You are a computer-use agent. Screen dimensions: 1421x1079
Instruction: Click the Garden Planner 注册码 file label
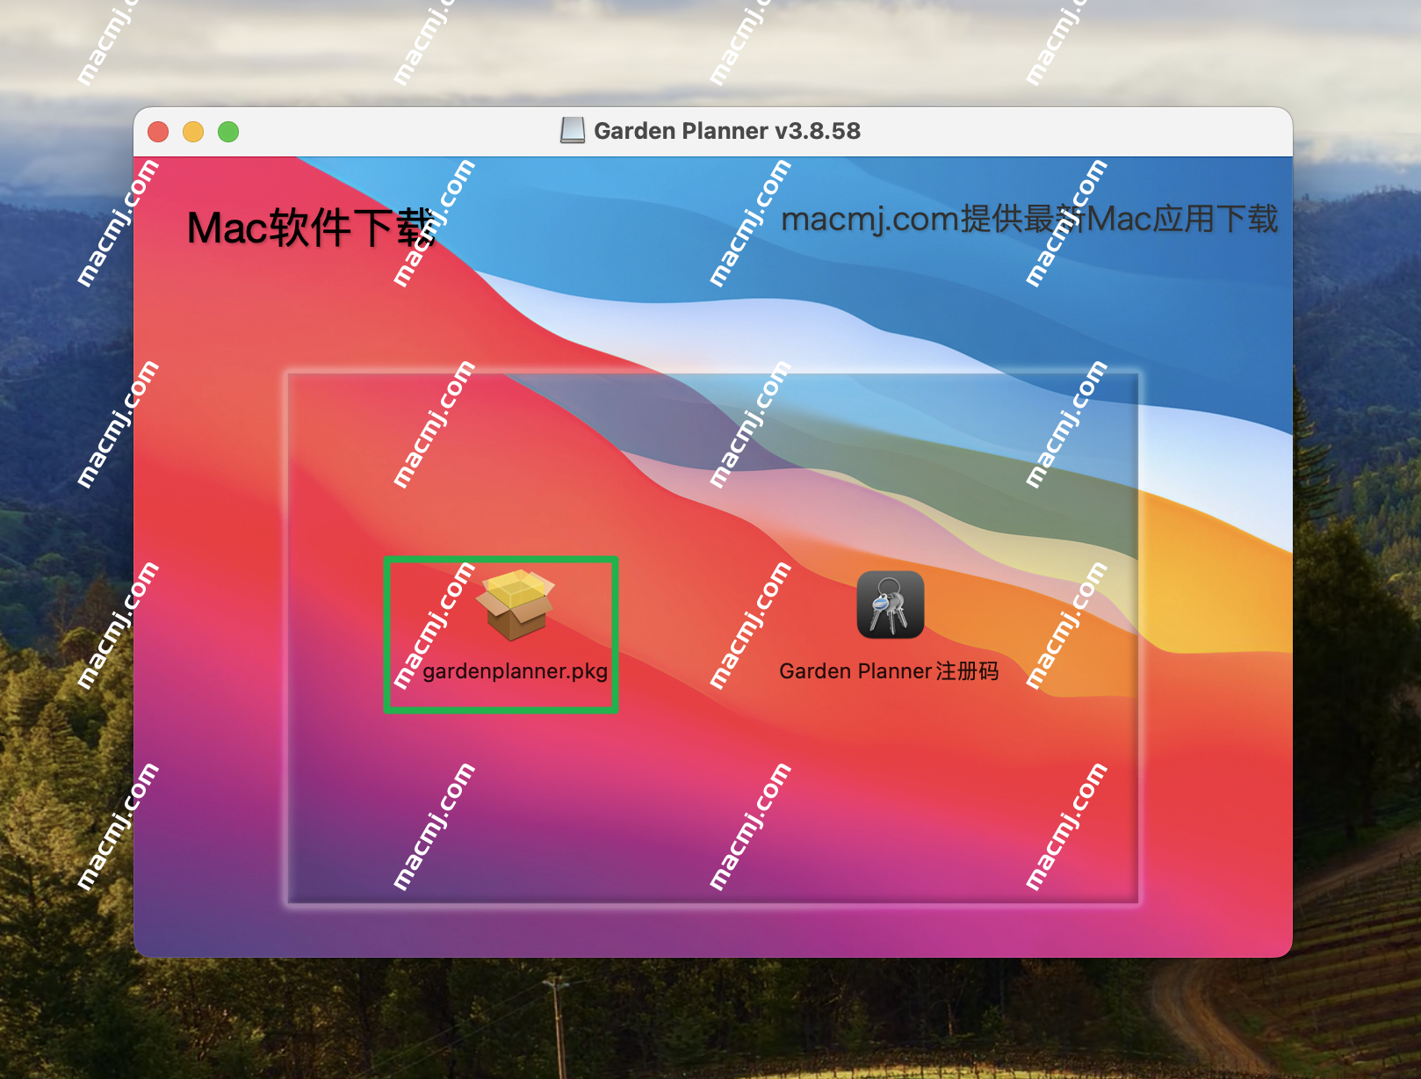click(889, 671)
